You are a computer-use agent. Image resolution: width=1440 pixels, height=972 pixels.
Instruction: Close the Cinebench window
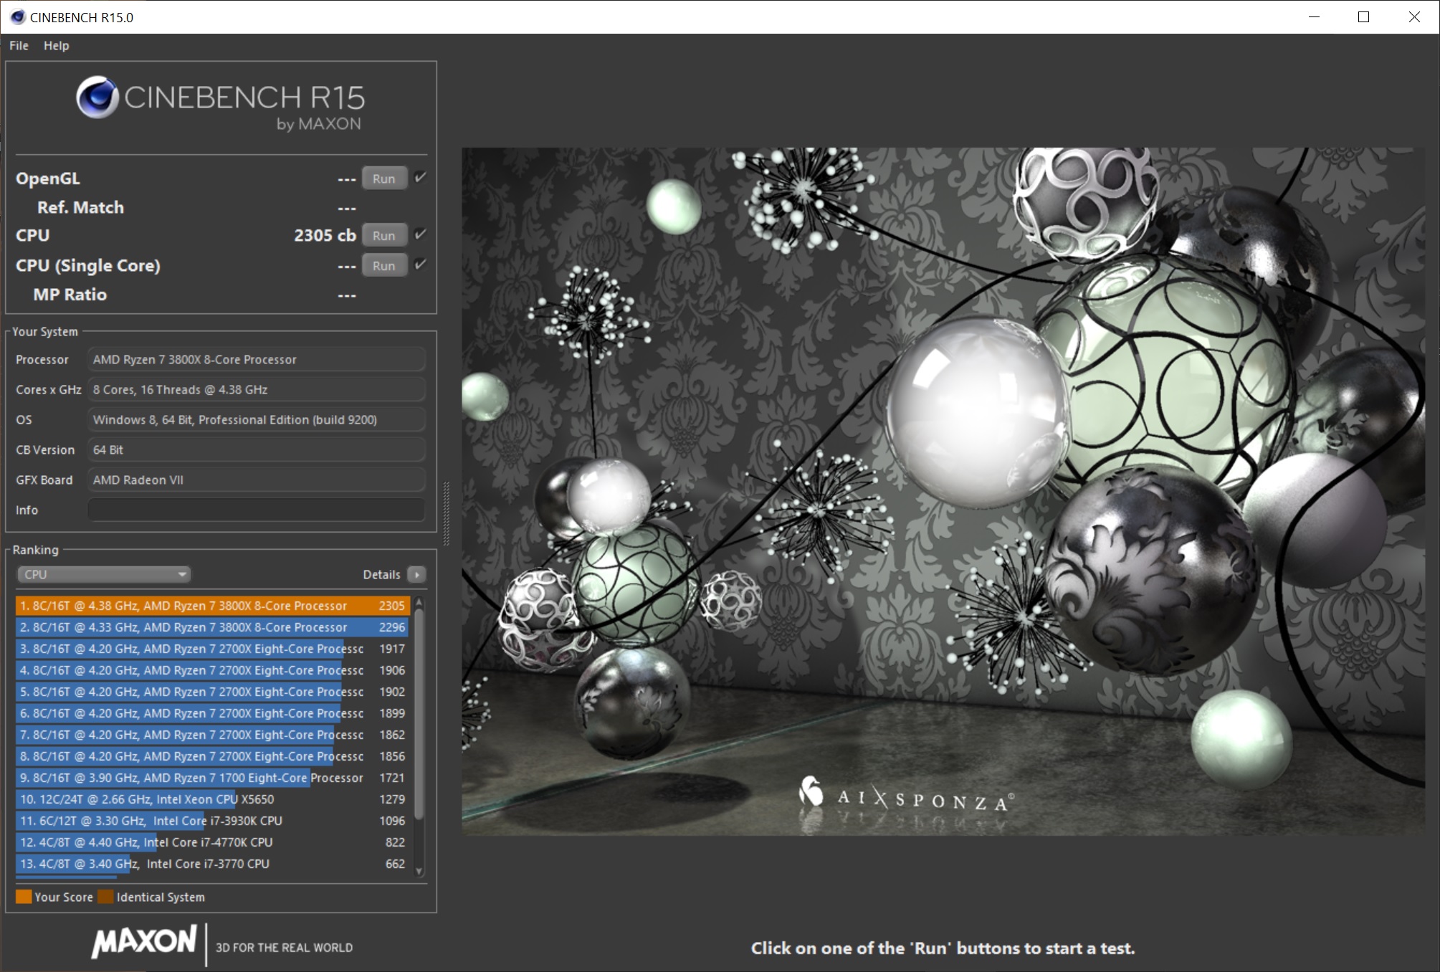pyautogui.click(x=1414, y=16)
